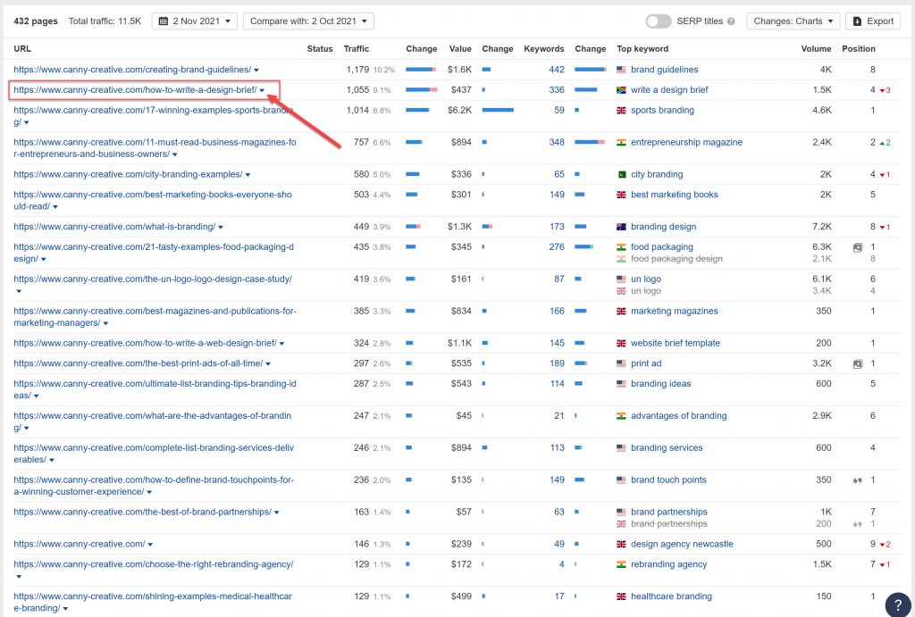Viewport: 915px width, 617px height.
Task: Open the Compare with 2 Oct 2021 dropdown
Action: coord(308,21)
